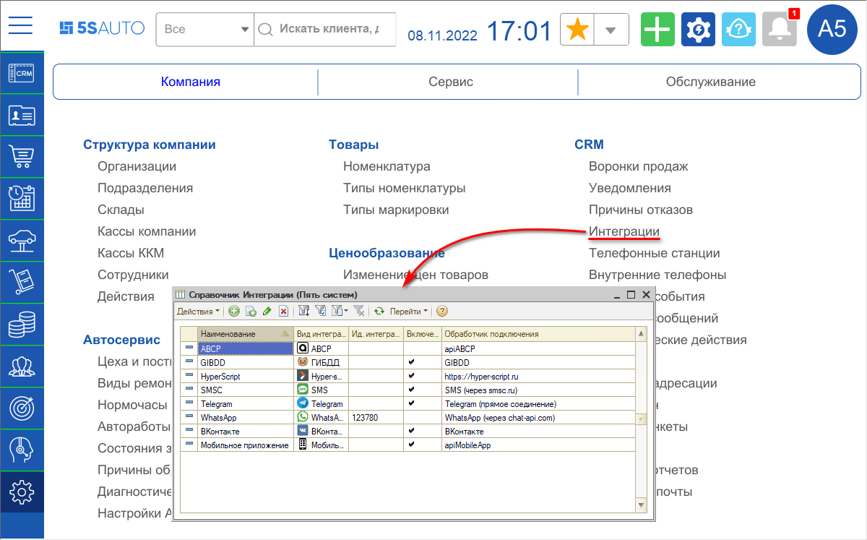867x540 pixels.
Task: Expand the favorites dropdown arrow
Action: coord(611,30)
